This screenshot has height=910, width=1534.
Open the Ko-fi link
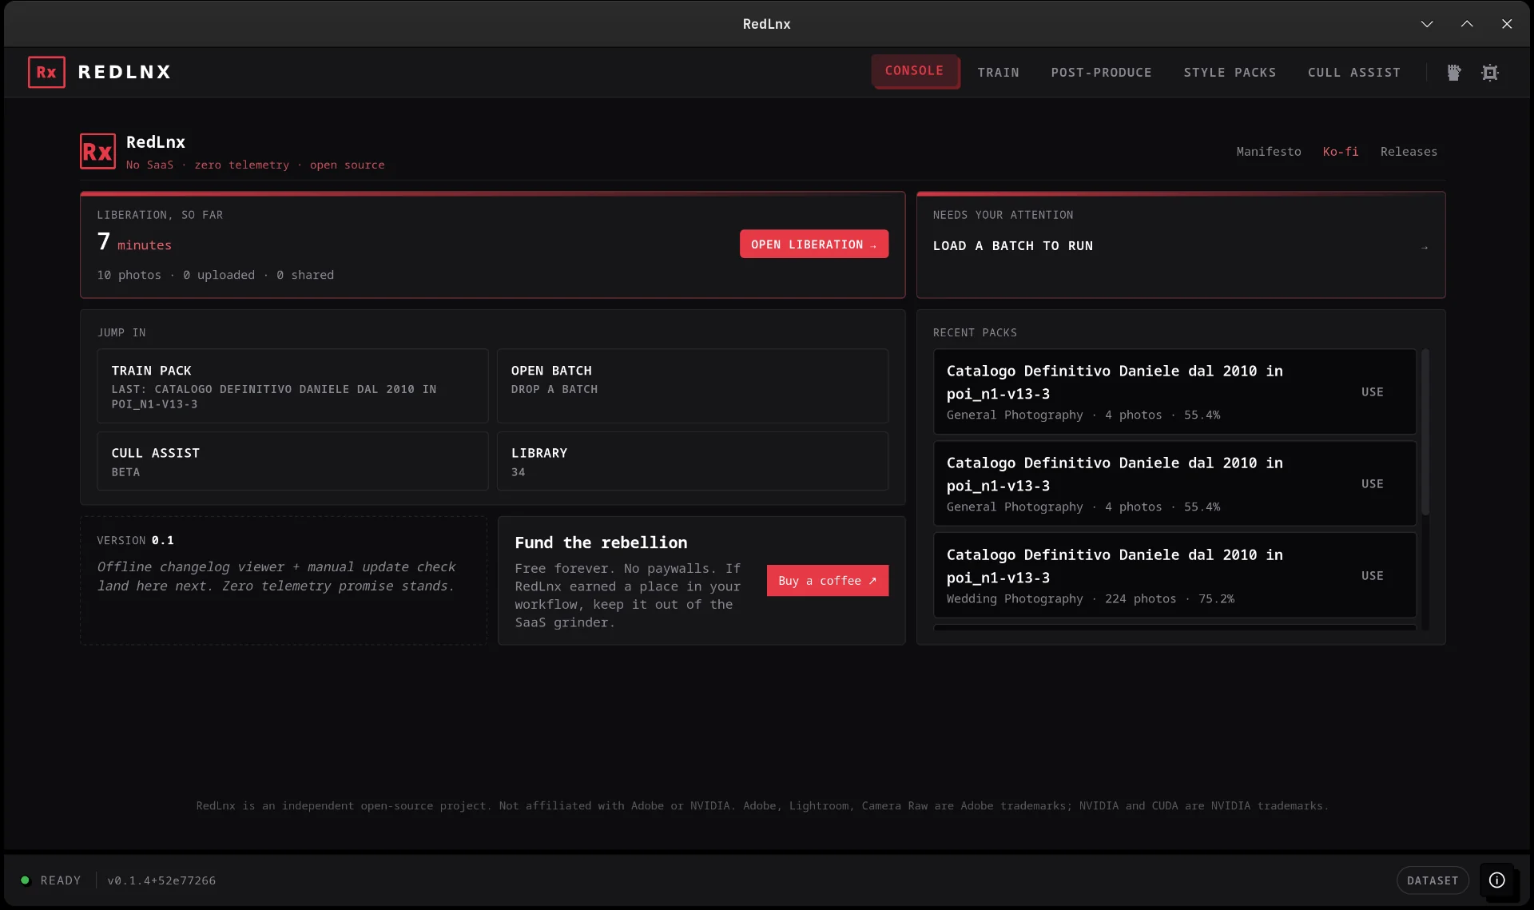(1340, 152)
